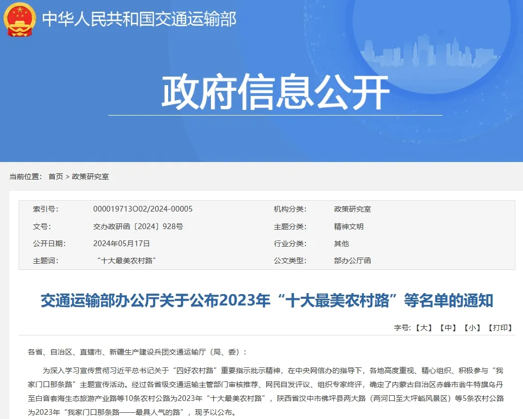Click the 公文类型 label
Viewport: 523px width, 419px height.
tap(290, 261)
